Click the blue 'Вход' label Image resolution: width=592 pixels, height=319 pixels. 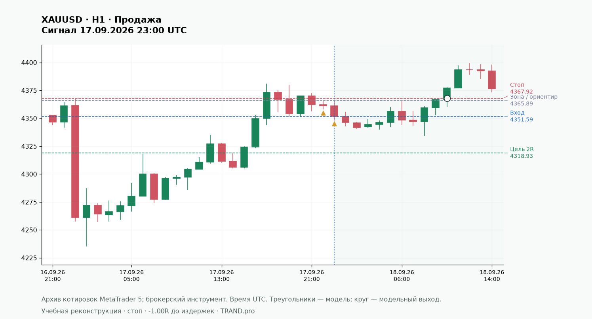517,113
